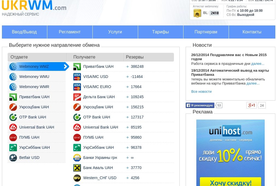Screen dimensions: 277x186
Task: Click the Webmoney WMZ globe icon
Action: (x=13, y=66)
